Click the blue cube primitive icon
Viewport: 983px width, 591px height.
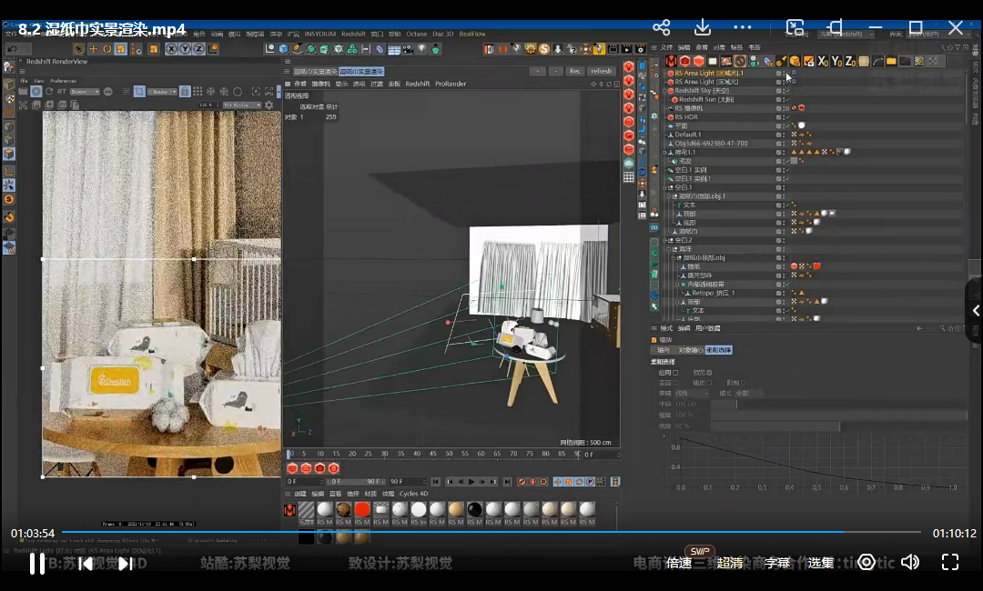283,49
